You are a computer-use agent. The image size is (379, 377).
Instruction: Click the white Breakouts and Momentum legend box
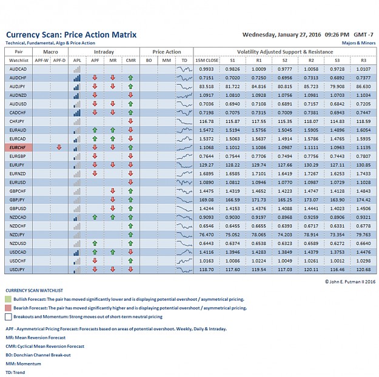pyautogui.click(x=8, y=316)
